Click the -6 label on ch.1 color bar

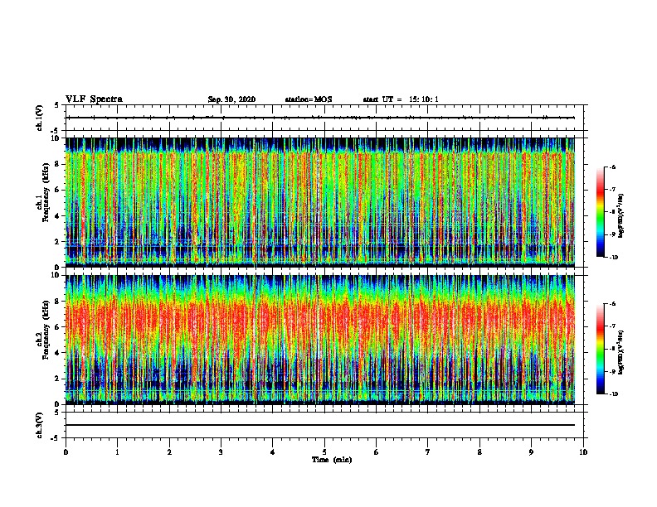[612, 167]
